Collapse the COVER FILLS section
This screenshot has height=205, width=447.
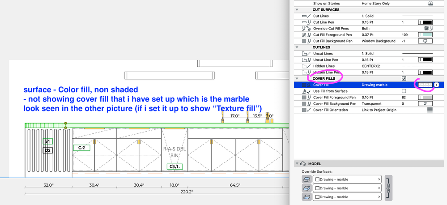coord(297,79)
